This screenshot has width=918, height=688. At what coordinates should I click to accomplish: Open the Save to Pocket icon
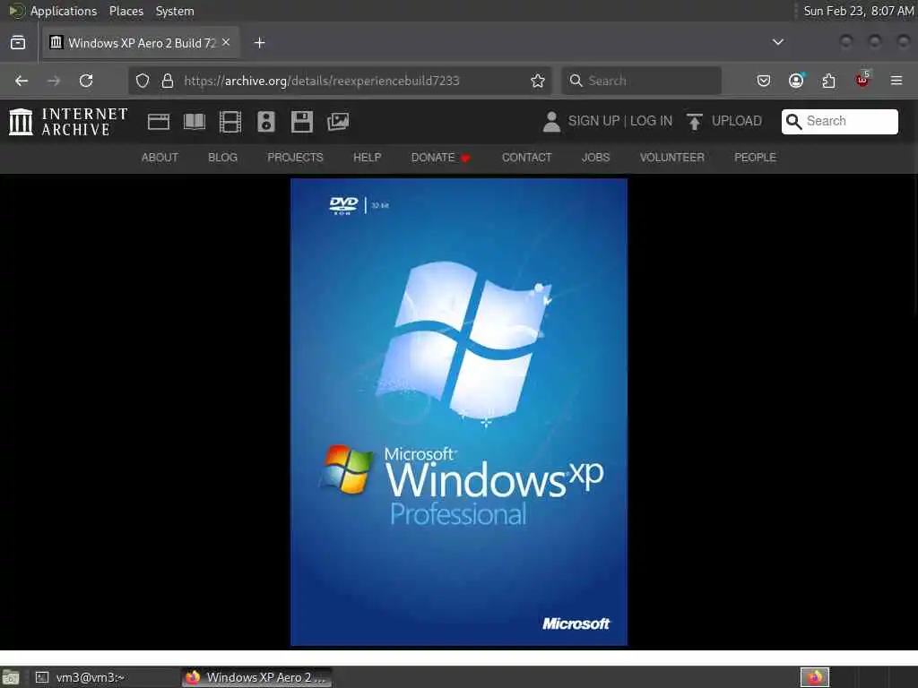(x=764, y=81)
